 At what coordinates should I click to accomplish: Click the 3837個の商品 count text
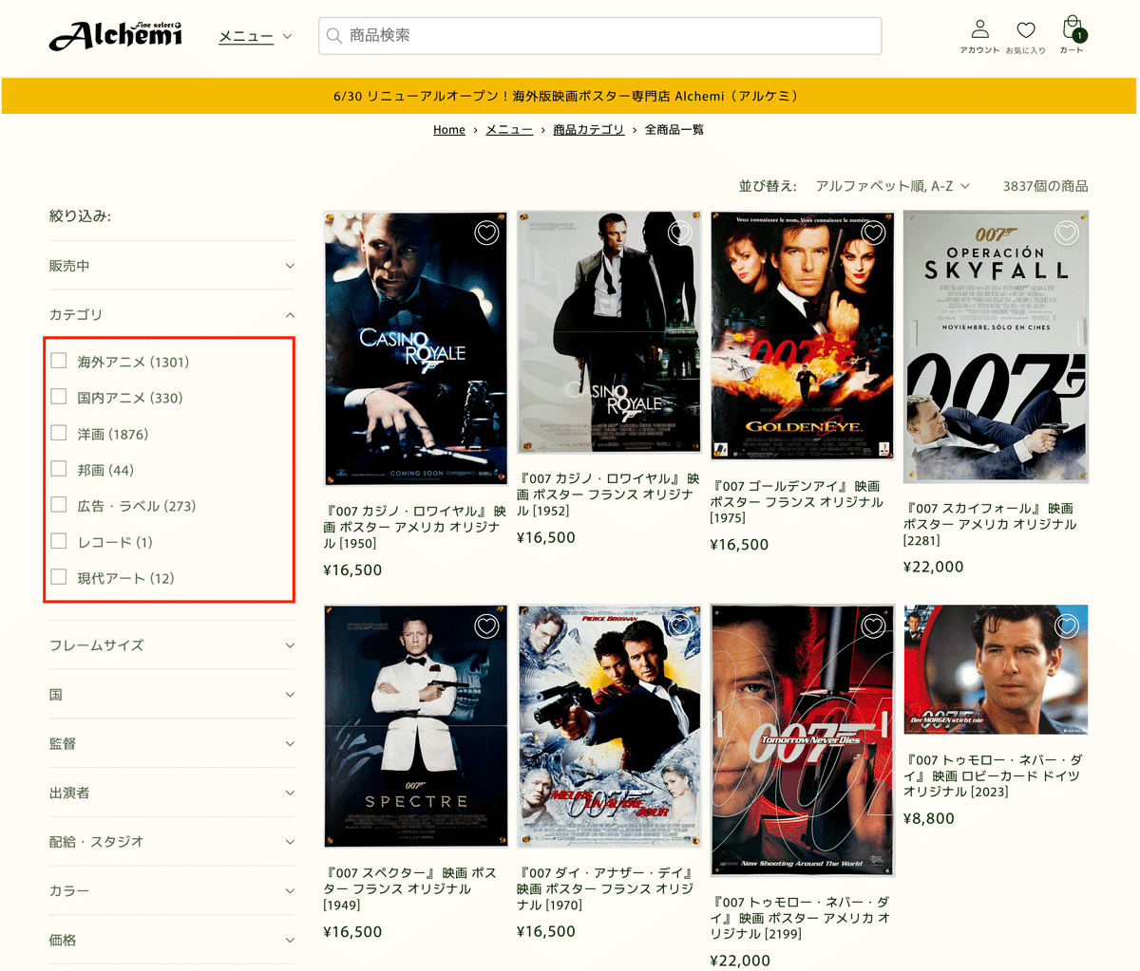click(1045, 186)
